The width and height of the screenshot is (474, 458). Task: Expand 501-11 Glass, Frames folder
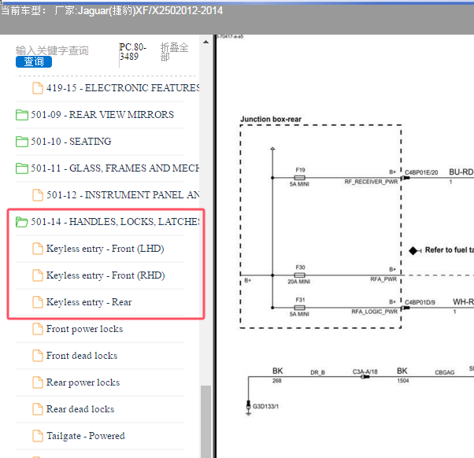(x=115, y=168)
